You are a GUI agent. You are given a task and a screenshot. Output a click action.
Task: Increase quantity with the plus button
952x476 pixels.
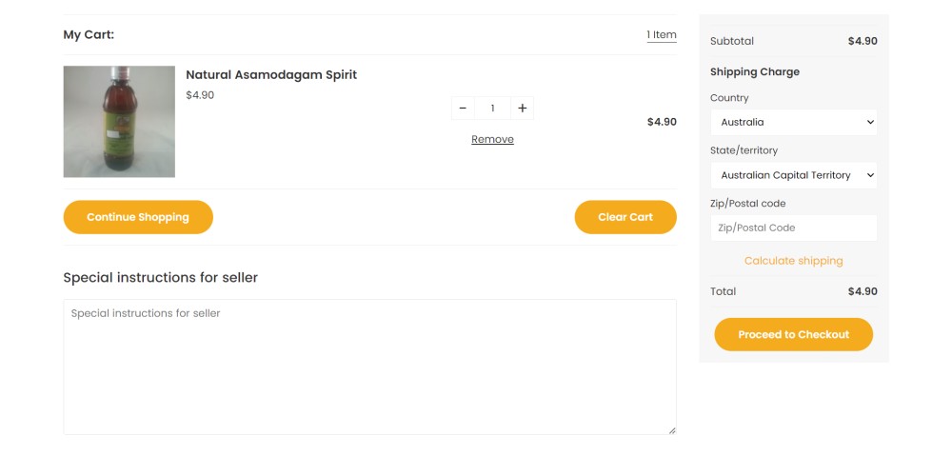(522, 109)
